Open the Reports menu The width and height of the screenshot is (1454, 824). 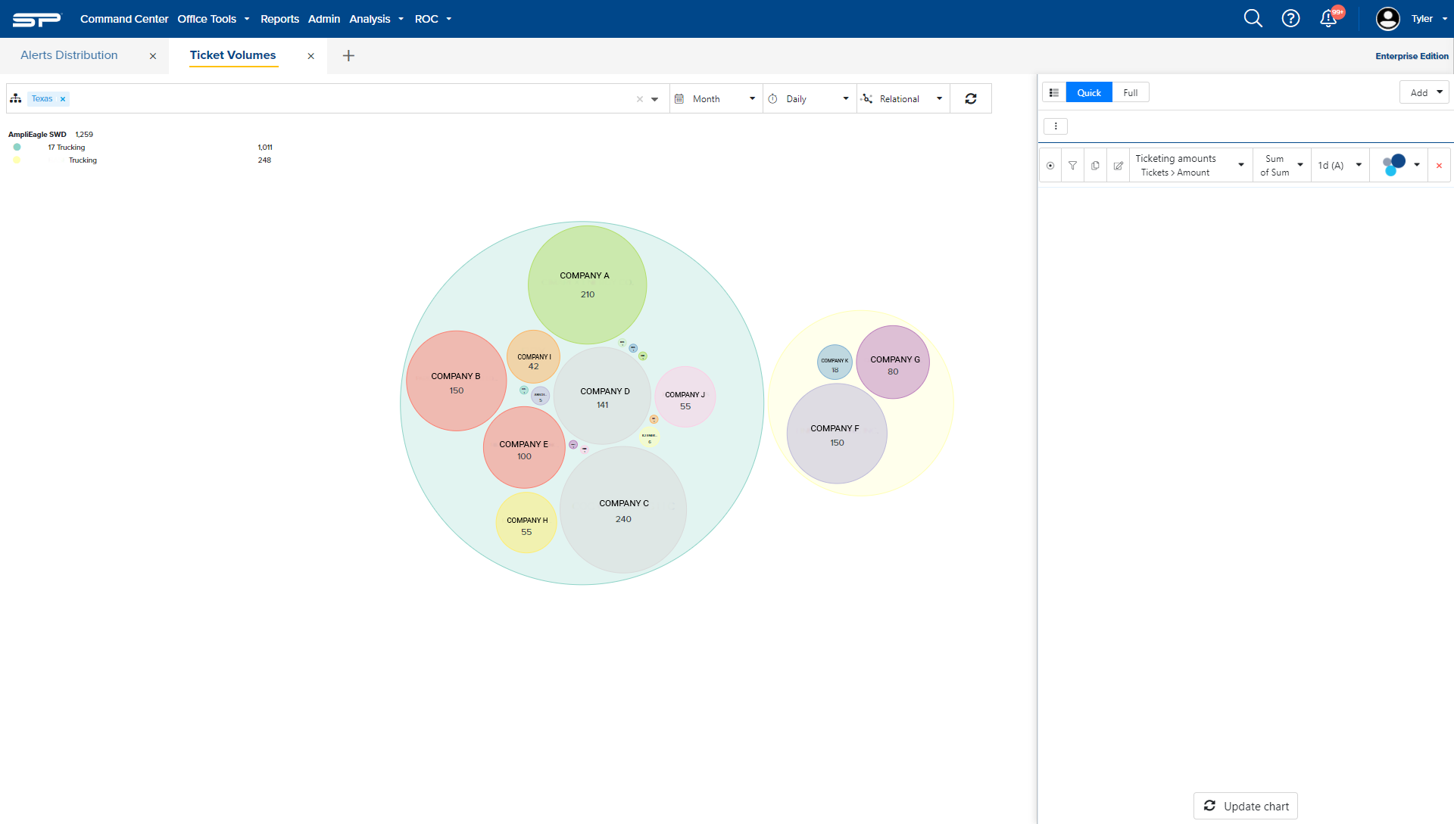click(279, 19)
